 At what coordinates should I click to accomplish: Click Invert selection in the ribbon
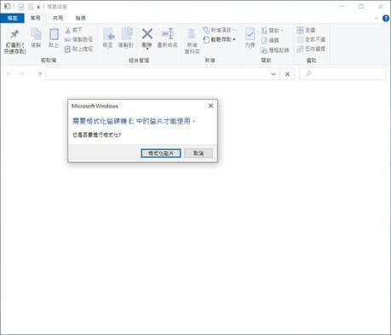[311, 49]
